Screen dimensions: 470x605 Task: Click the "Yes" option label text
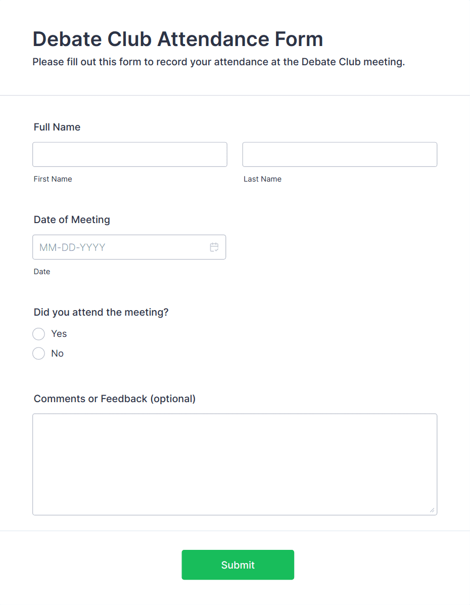pos(59,334)
